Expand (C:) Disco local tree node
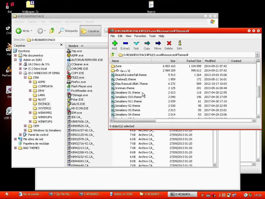265x199 pixels. 20,68
